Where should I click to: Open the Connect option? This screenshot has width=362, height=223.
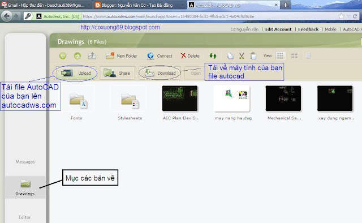click(160, 55)
